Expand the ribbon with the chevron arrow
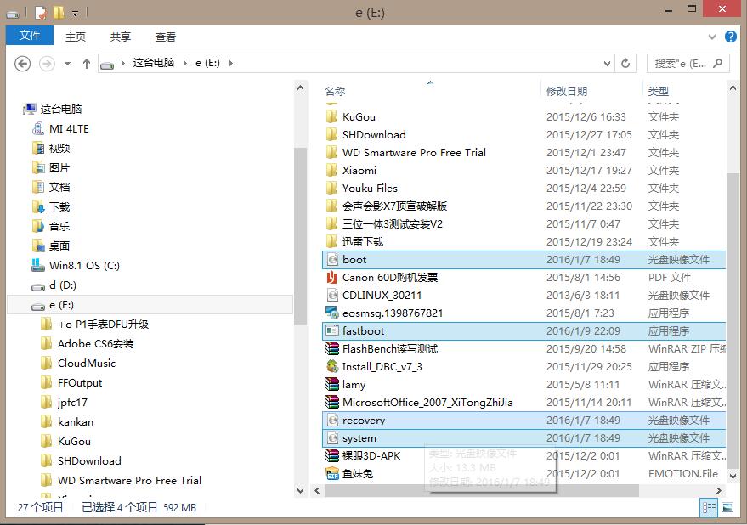 (712, 37)
